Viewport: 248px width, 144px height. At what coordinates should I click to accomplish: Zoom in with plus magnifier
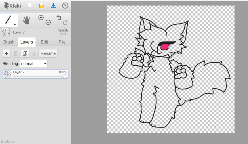41,18
